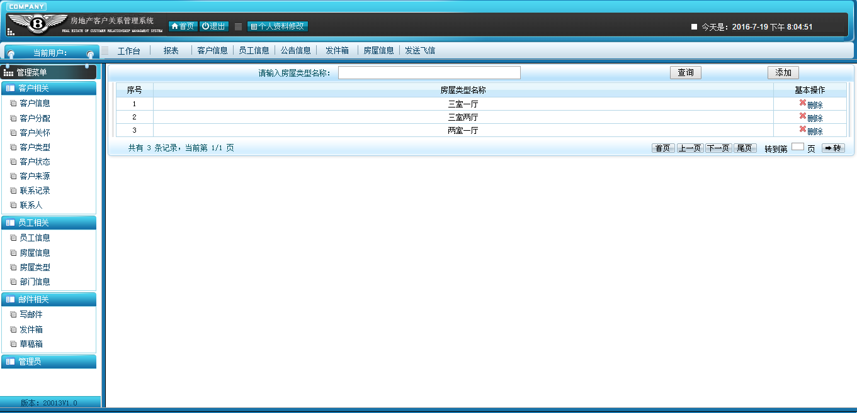The image size is (857, 413).
Task: Click the red X delete icon for 三室一厅
Action: pos(803,103)
